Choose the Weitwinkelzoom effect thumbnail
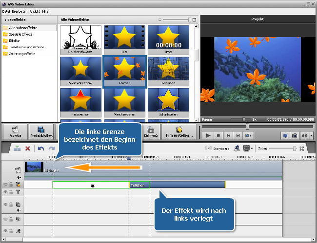The height and width of the screenshot is (243, 317). tap(80, 71)
